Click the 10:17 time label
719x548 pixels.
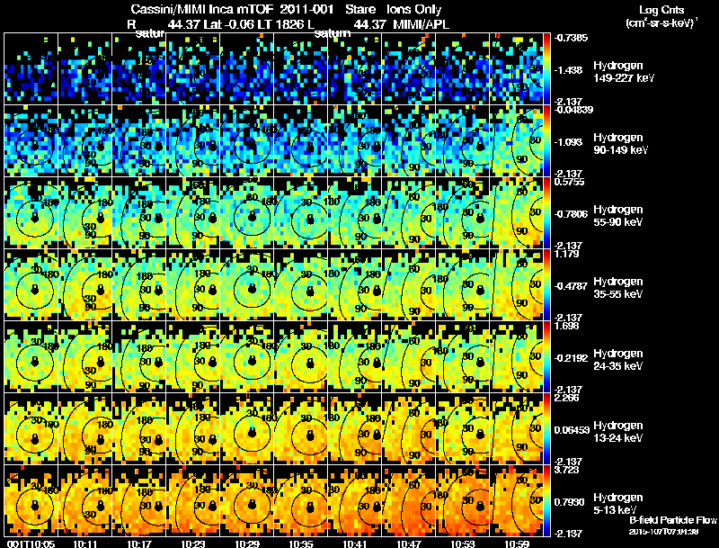pyautogui.click(x=139, y=544)
